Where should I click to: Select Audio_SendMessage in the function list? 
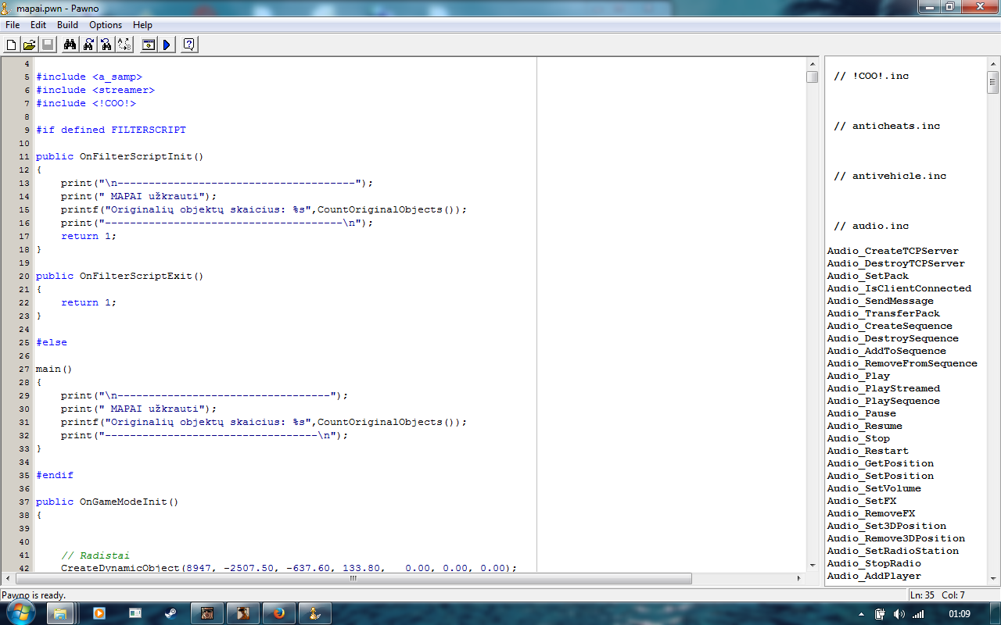click(x=880, y=301)
